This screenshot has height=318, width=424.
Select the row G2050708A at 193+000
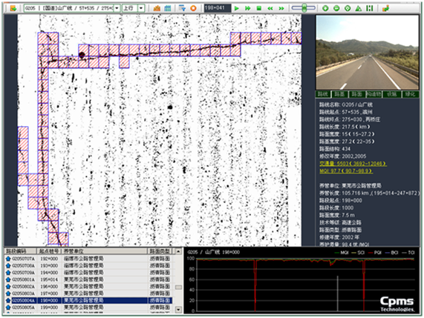(x=89, y=265)
